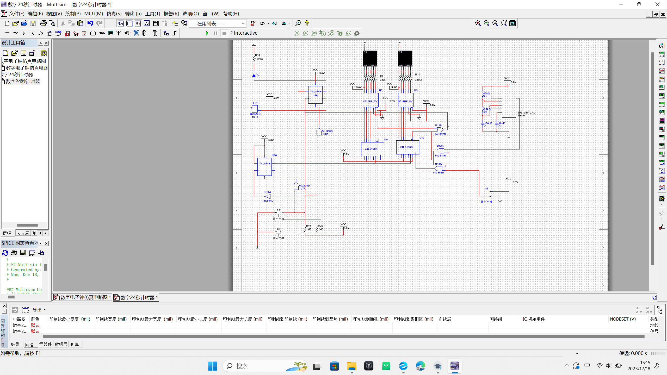Start simulation with green Run button
The height and width of the screenshot is (375, 667).
pos(207,33)
